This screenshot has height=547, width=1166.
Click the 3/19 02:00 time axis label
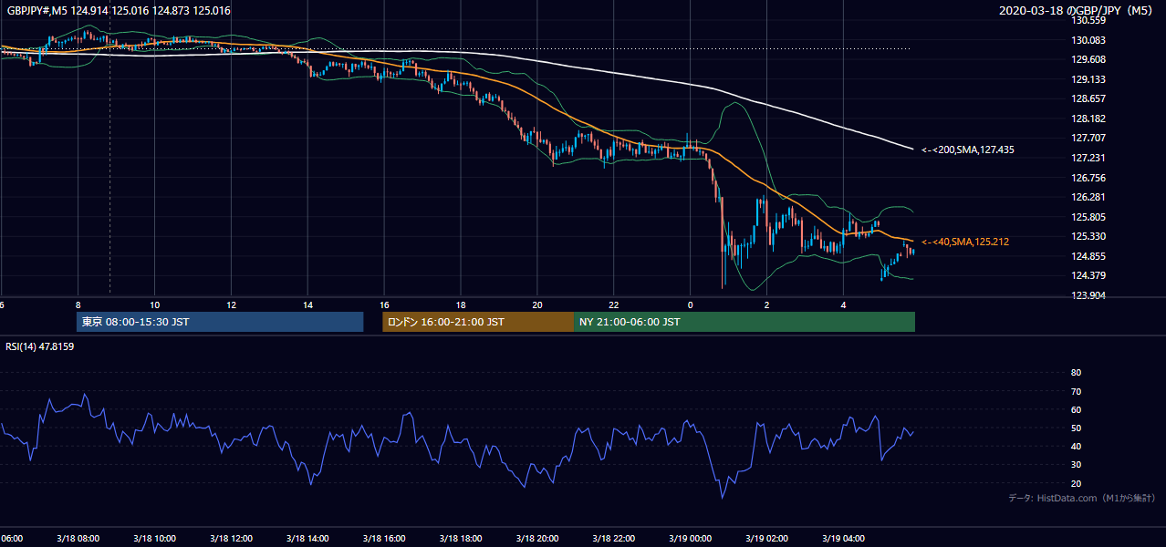point(766,539)
